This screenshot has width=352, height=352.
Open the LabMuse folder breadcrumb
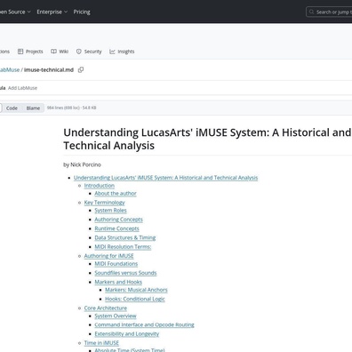pos(9,70)
